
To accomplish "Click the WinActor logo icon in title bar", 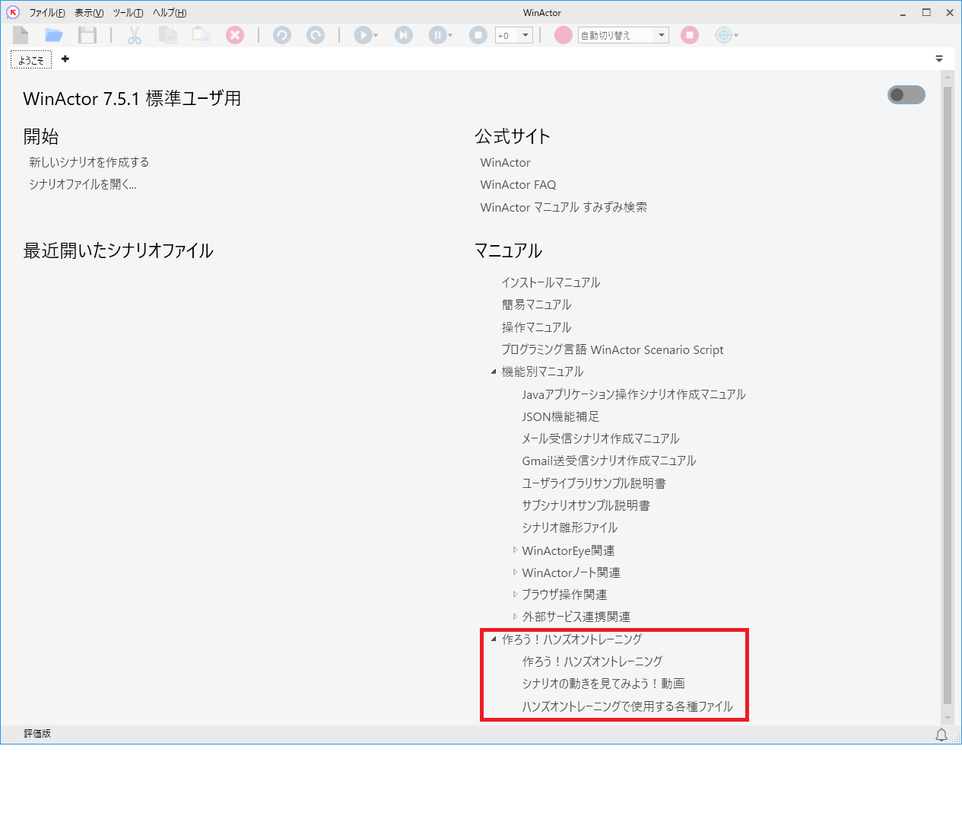I will tap(13, 12).
